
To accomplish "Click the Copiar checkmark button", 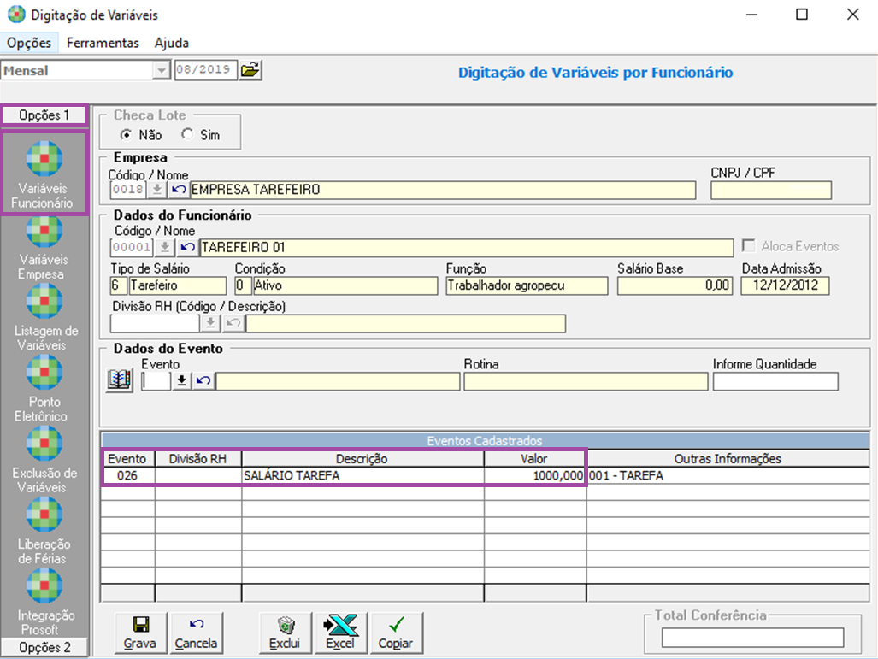I will (x=396, y=633).
